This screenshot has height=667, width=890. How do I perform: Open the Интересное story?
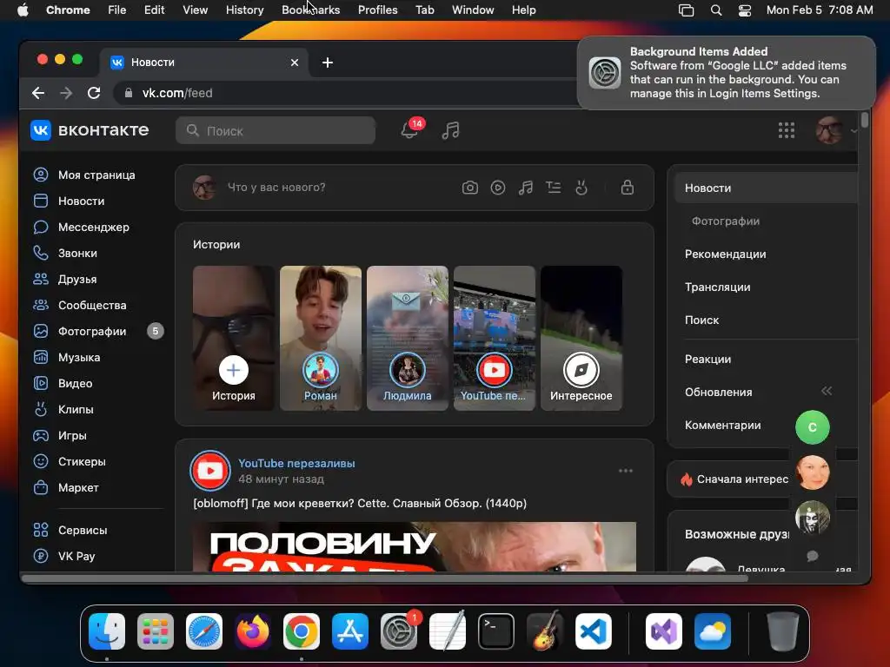tap(581, 338)
